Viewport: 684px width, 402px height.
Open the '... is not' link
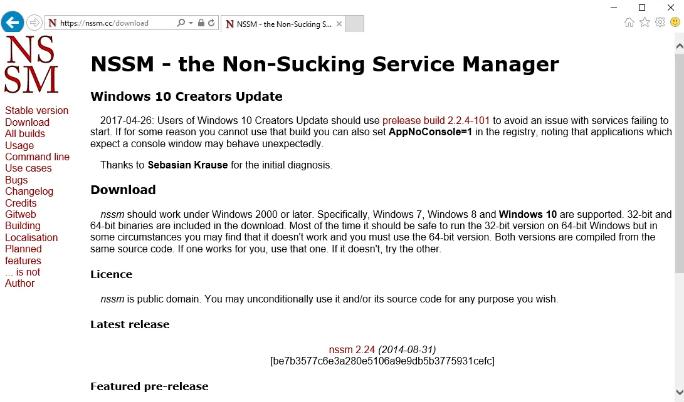point(22,272)
